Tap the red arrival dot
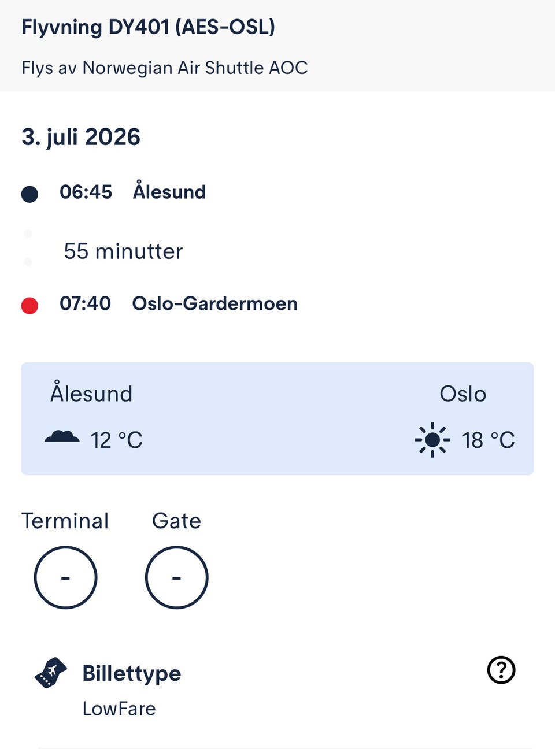The height and width of the screenshot is (749, 555). pyautogui.click(x=29, y=305)
